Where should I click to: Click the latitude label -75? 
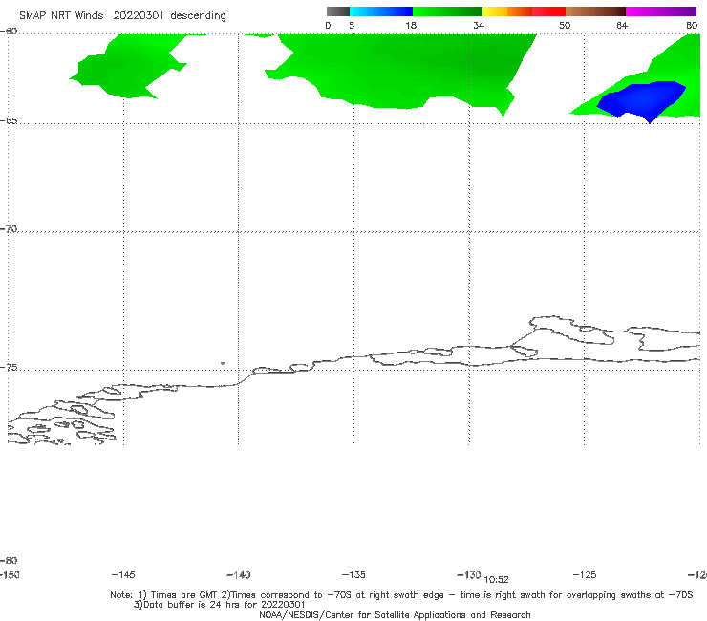tap(9, 368)
